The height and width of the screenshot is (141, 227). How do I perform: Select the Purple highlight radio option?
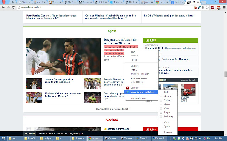161,112
